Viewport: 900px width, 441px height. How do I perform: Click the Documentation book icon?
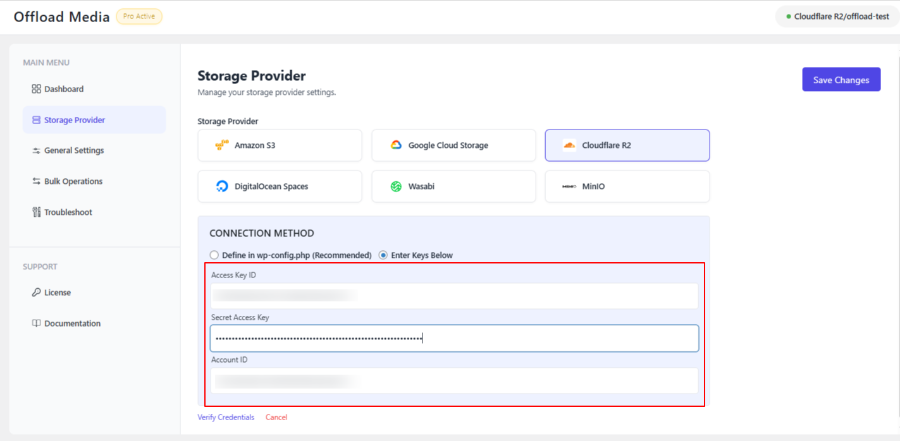(36, 323)
